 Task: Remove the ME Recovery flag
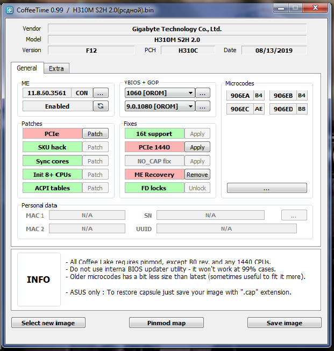pos(197,174)
